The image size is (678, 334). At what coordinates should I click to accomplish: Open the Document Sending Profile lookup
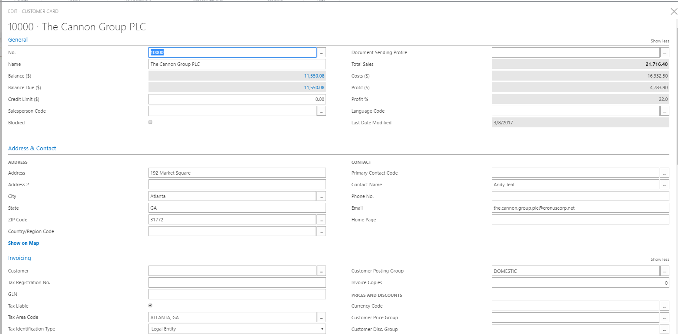(x=665, y=52)
